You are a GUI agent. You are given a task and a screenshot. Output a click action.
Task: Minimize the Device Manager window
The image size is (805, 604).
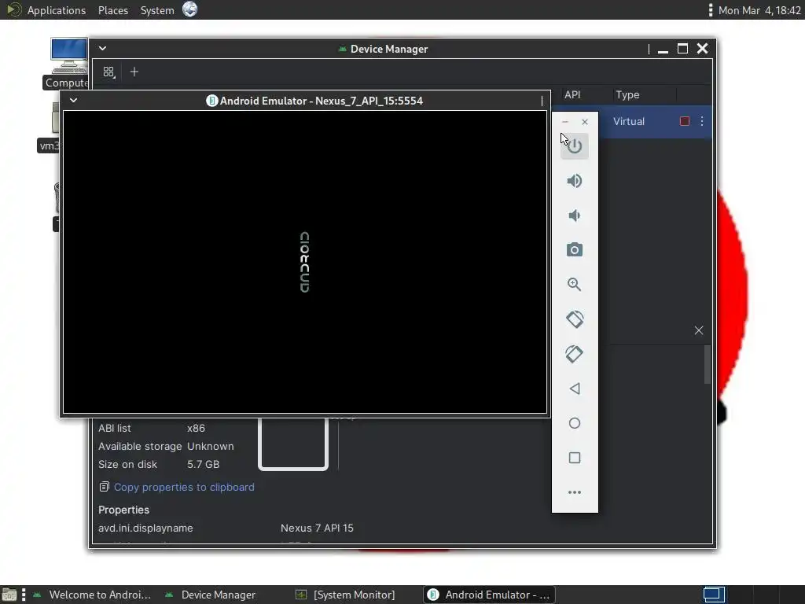click(x=663, y=50)
